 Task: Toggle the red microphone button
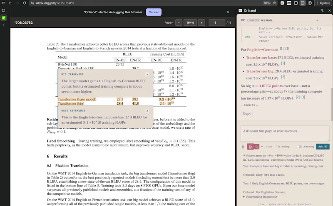(250, 147)
